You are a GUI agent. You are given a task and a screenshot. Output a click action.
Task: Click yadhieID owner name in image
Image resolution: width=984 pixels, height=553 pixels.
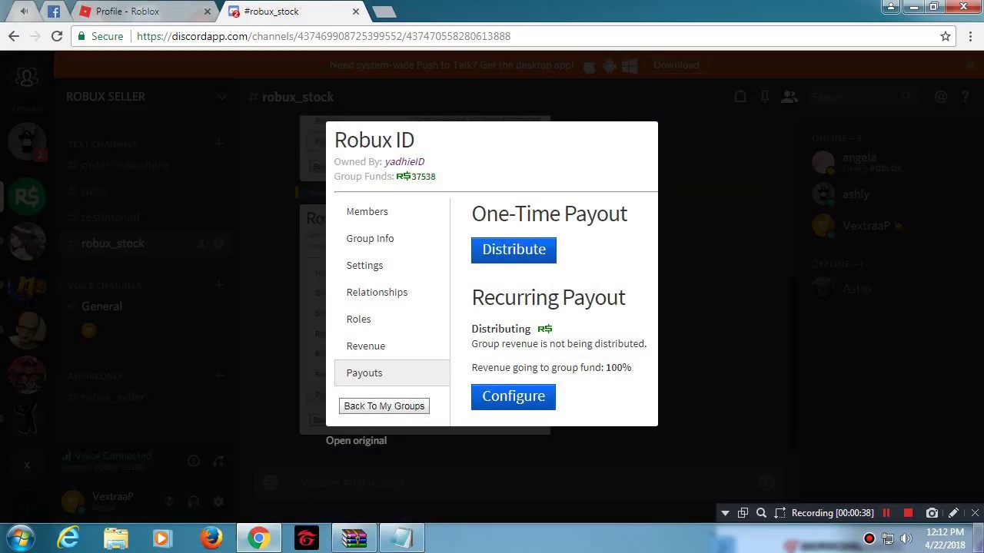(x=404, y=161)
